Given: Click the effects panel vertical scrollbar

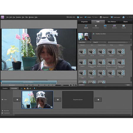Looking at the screenshot, I should [131, 64].
